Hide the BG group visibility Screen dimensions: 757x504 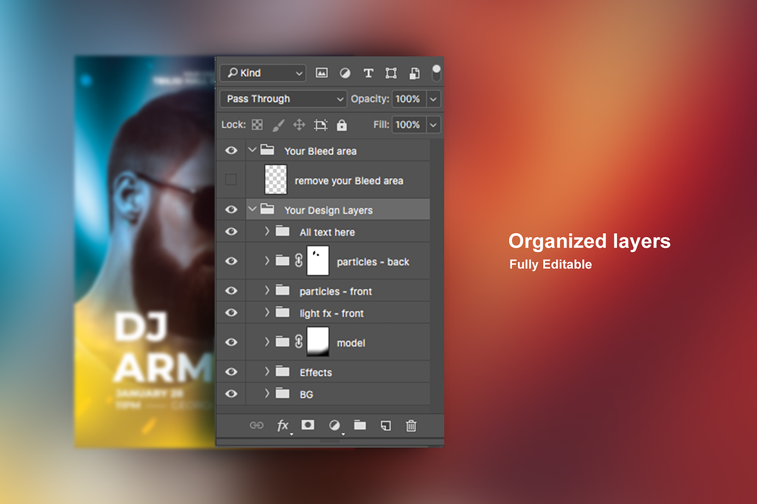point(231,394)
